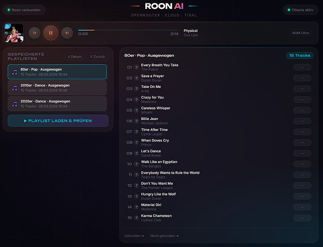Seek within the playback progress bar
The height and width of the screenshot is (247, 323).
(x=128, y=30)
